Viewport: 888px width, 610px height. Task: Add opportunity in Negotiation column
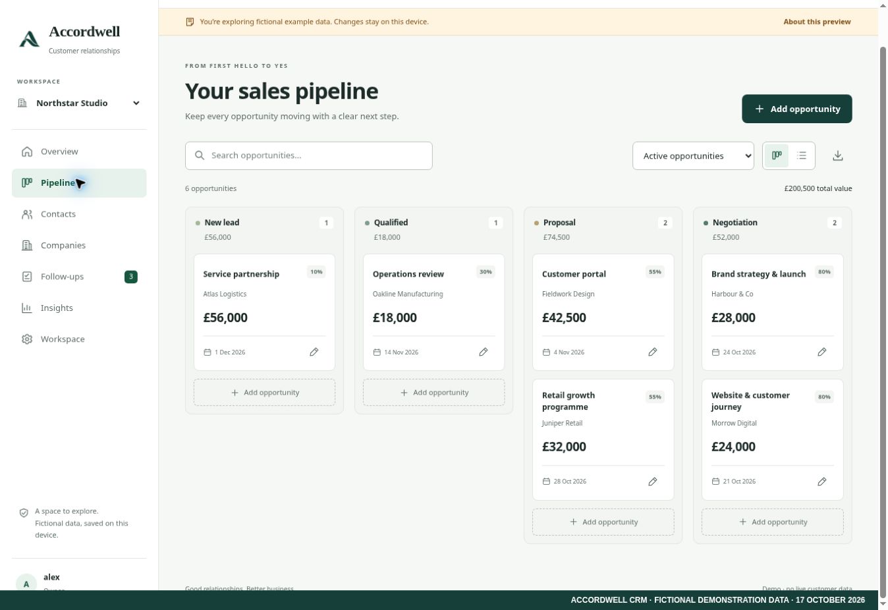772,522
